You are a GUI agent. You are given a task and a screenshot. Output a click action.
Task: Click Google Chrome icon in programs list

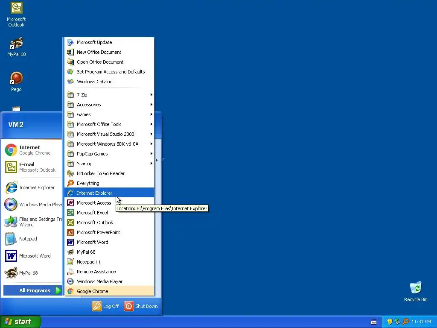[x=70, y=291]
